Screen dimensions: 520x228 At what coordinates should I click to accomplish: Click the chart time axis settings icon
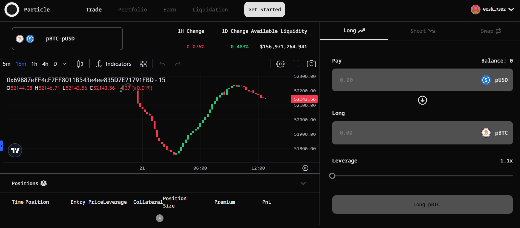click(305, 168)
